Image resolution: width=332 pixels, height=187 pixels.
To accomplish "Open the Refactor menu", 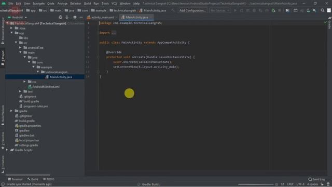I will click(76, 4).
